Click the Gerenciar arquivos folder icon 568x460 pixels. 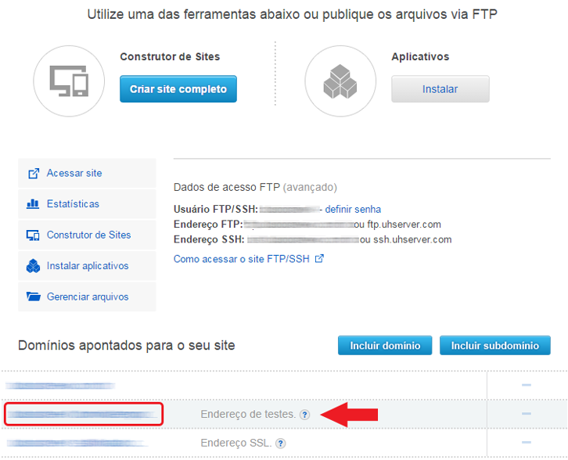click(34, 296)
